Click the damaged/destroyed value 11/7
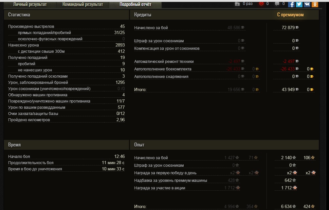 [x=121, y=101]
